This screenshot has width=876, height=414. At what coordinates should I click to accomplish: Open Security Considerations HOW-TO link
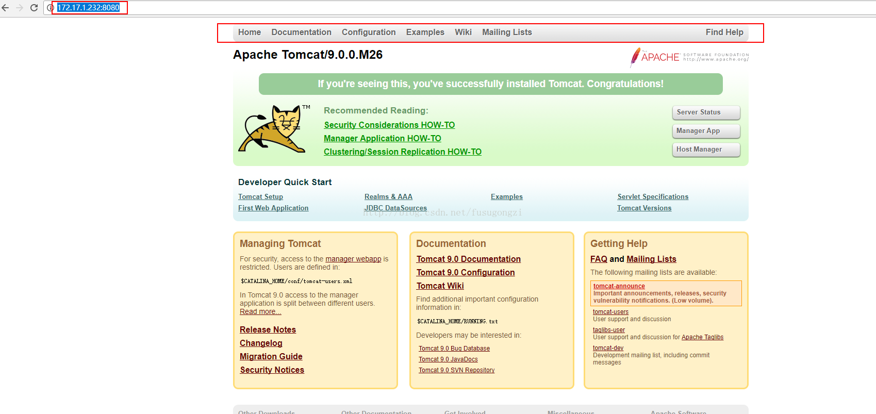(x=389, y=125)
